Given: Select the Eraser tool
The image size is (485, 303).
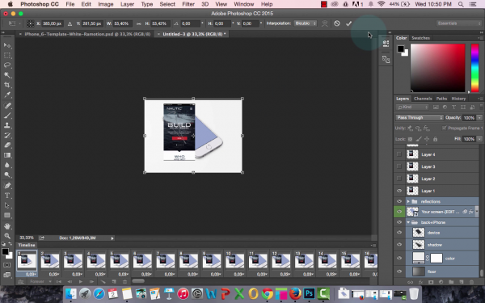Looking at the screenshot, I should (7, 145).
